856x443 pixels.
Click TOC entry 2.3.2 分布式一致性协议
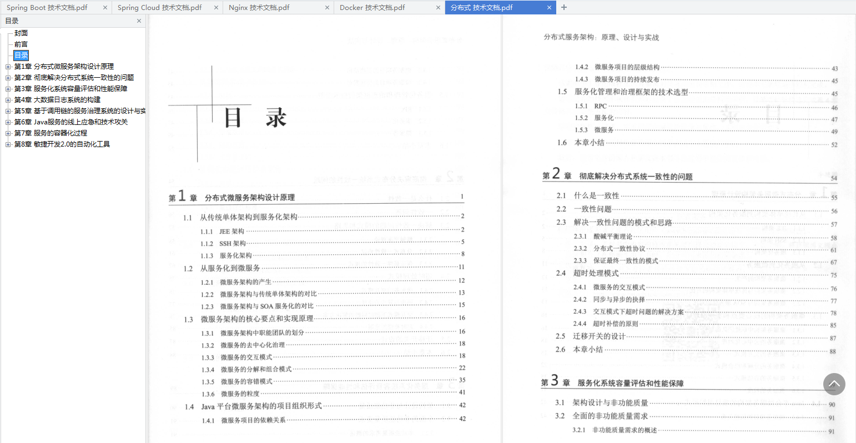coord(706,249)
